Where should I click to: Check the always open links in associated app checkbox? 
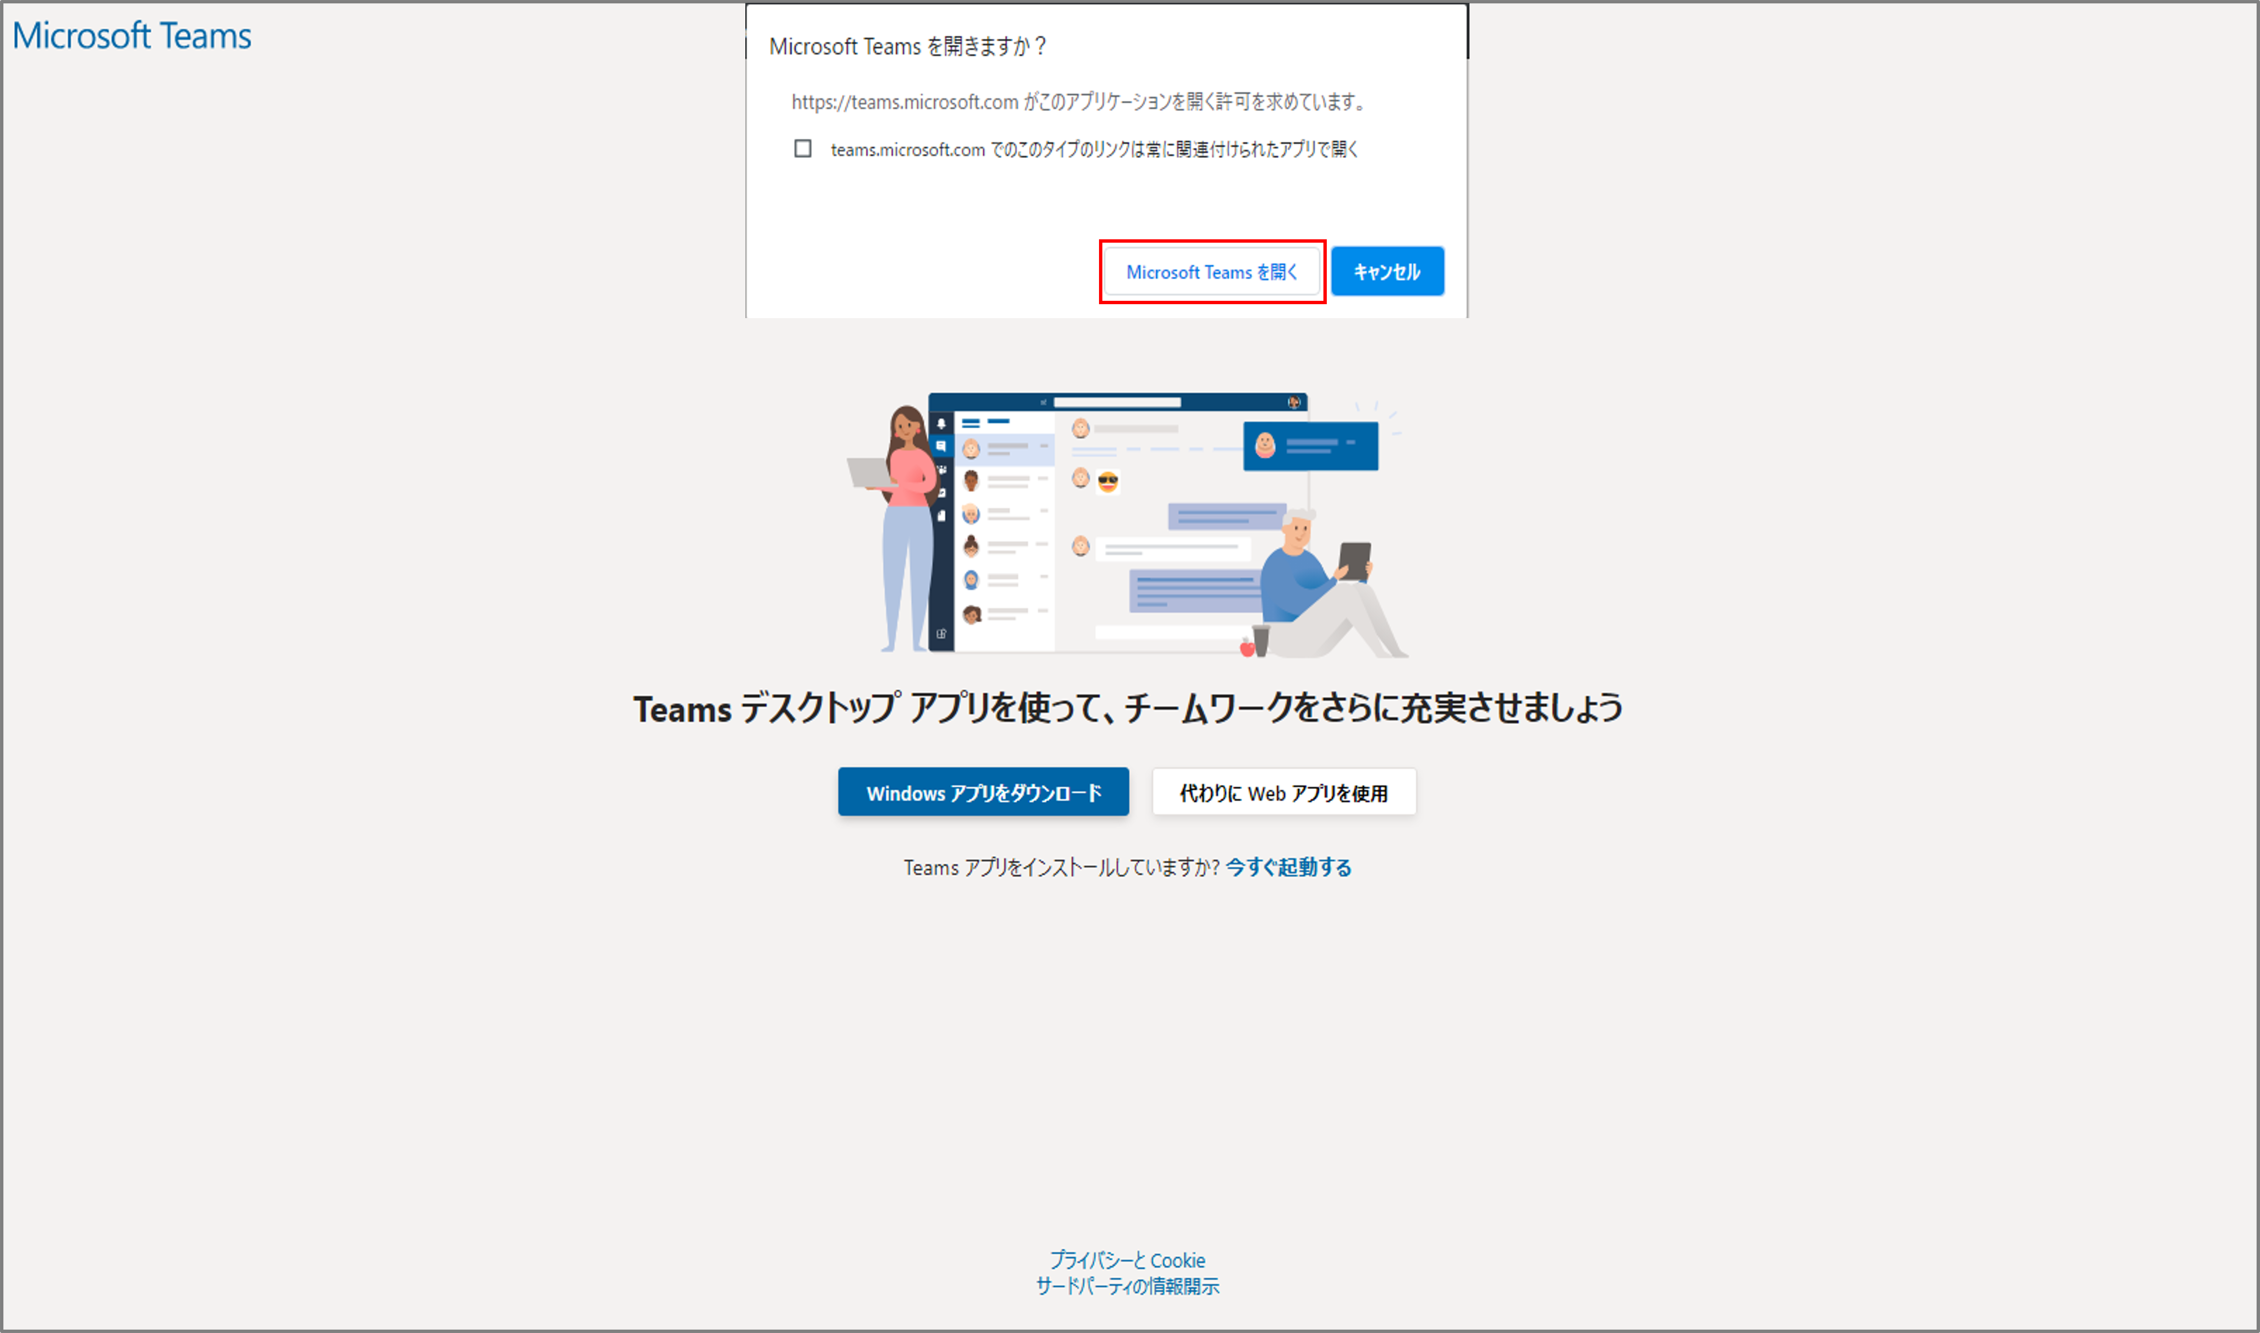point(802,148)
